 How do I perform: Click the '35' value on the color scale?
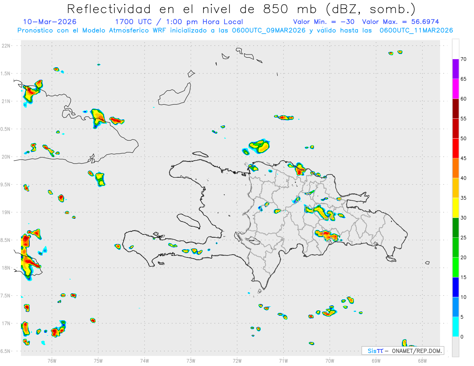click(463, 198)
